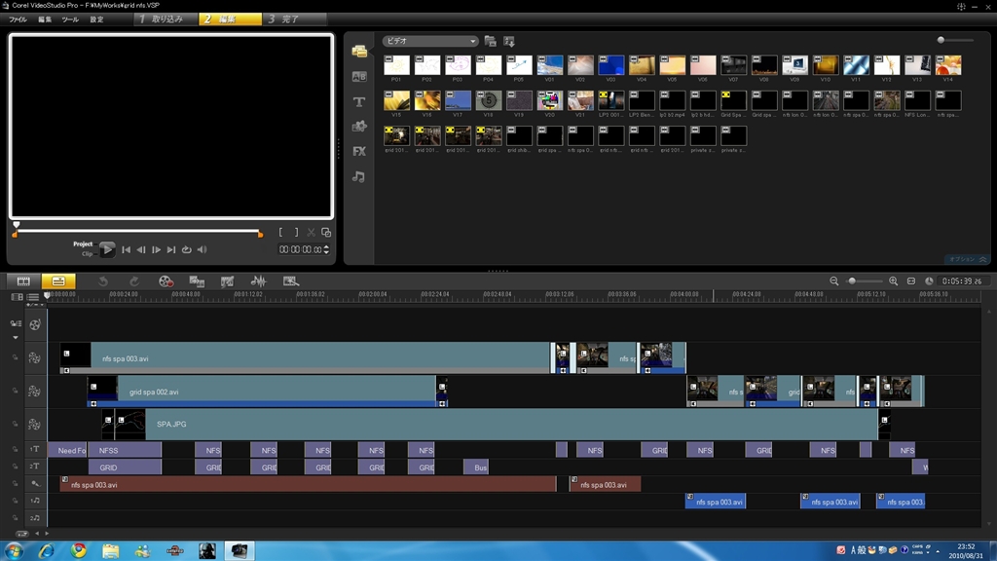Click the Record/Capture option icon

(166, 281)
